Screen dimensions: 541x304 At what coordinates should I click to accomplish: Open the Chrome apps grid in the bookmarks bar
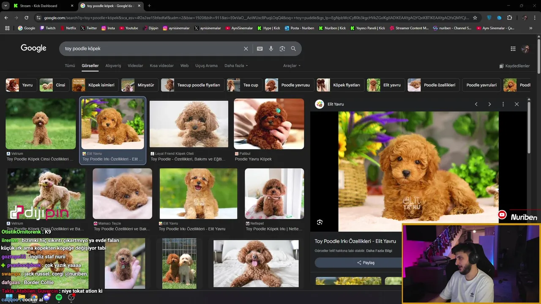point(7,28)
